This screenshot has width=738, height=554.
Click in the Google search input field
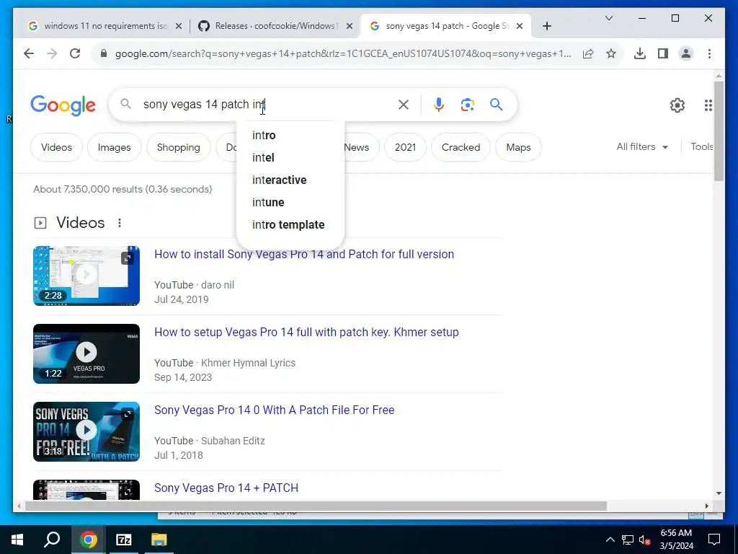[x=266, y=104]
